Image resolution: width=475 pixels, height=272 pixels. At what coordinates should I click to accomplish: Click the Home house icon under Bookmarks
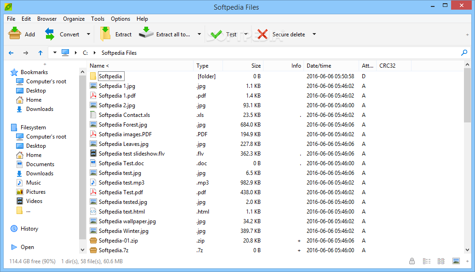click(x=19, y=100)
